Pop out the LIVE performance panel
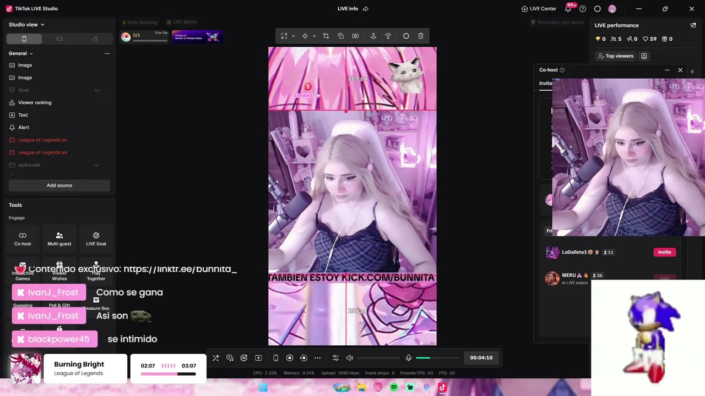Screen dimensions: 705x396 coord(693,25)
